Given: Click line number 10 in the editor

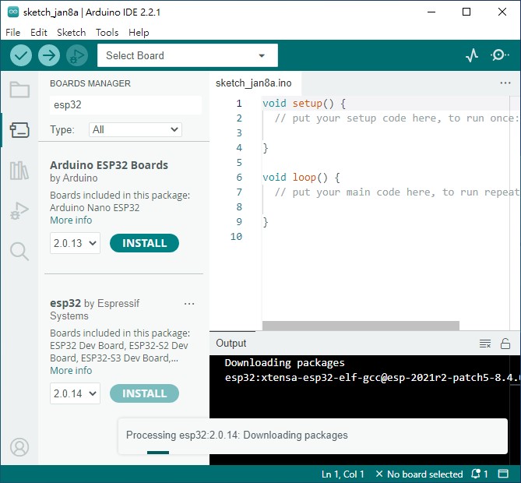Looking at the screenshot, I should [236, 236].
